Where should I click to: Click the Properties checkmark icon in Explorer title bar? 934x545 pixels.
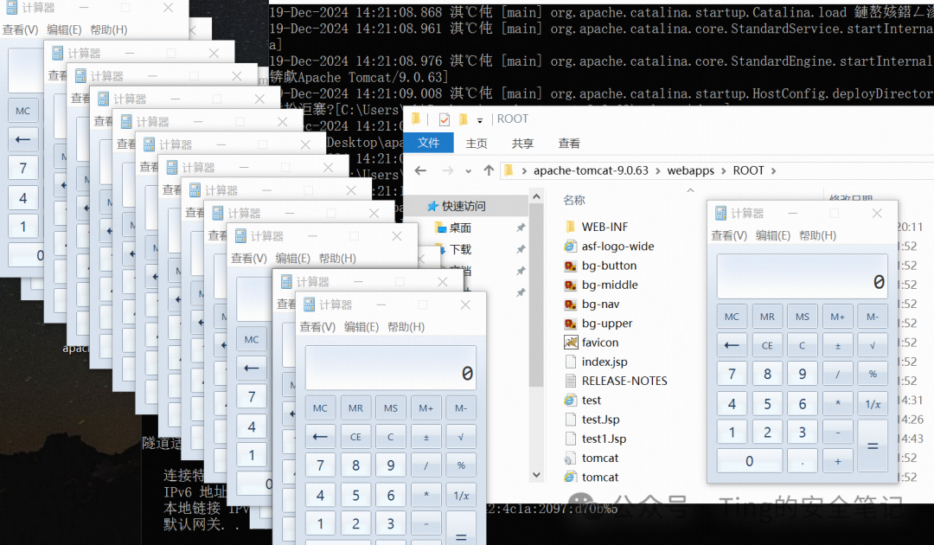click(x=445, y=119)
